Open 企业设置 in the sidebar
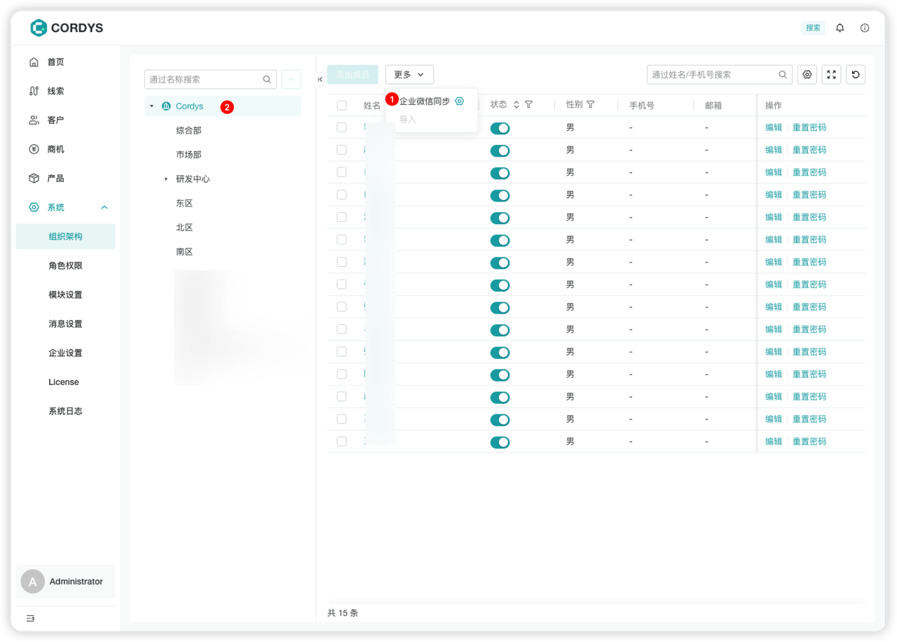Viewport: 897px width, 642px height. coord(65,353)
